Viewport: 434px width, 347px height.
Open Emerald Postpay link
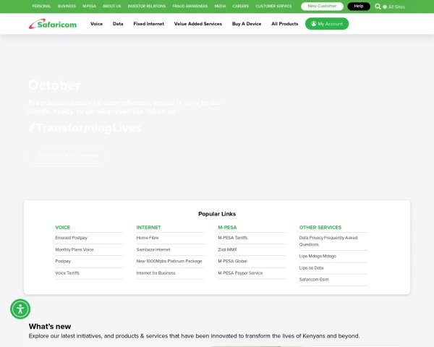71,238
